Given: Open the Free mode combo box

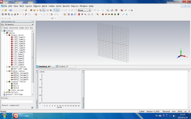Looking at the screenshot, I should [x=84, y=10].
